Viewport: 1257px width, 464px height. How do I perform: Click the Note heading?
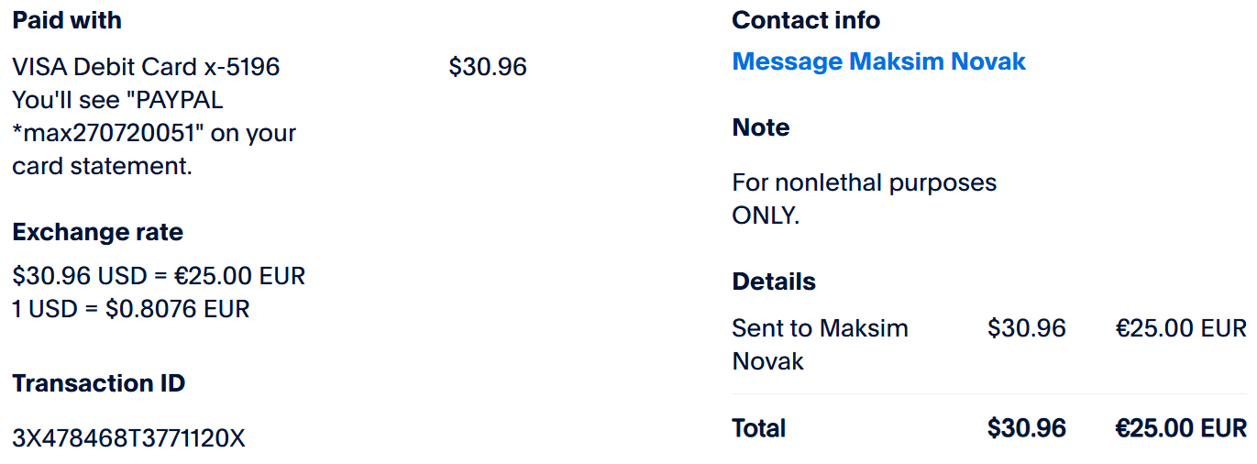761,127
